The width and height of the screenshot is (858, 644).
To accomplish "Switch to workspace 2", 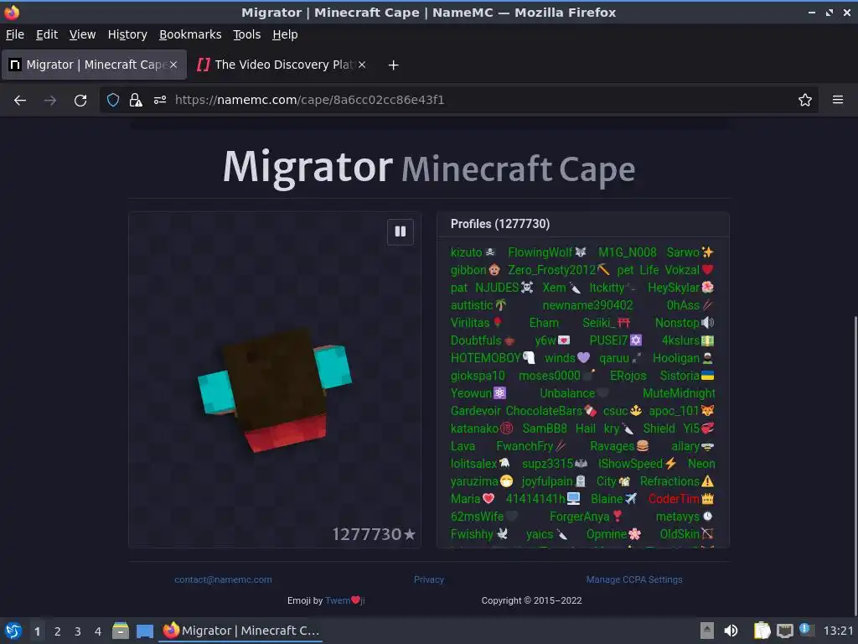I will (58, 631).
